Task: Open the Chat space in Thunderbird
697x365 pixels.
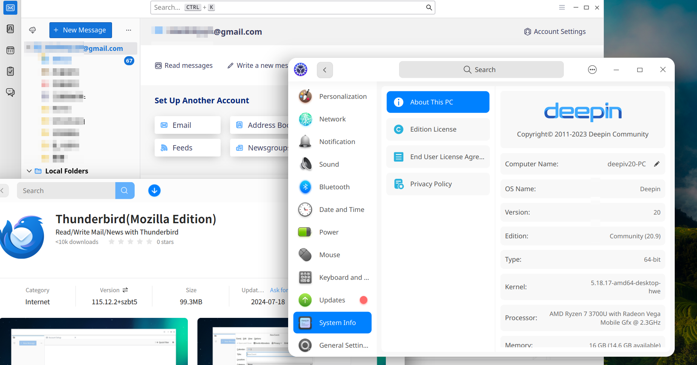Action: pyautogui.click(x=11, y=92)
